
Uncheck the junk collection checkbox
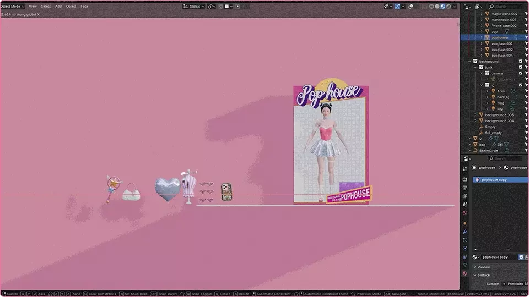pos(521,67)
